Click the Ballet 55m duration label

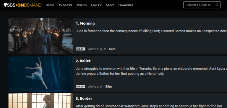click(x=108, y=87)
